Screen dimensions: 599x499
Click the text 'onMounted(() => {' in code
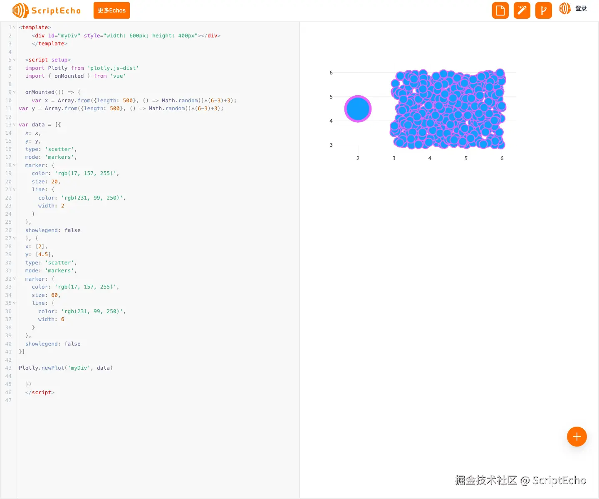point(53,92)
